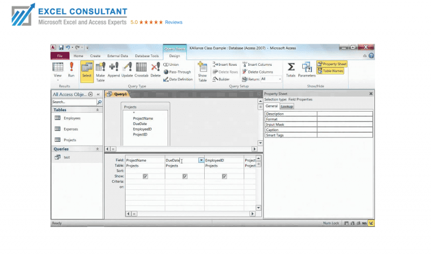Open the Expenses table
The width and height of the screenshot is (431, 254).
point(71,129)
